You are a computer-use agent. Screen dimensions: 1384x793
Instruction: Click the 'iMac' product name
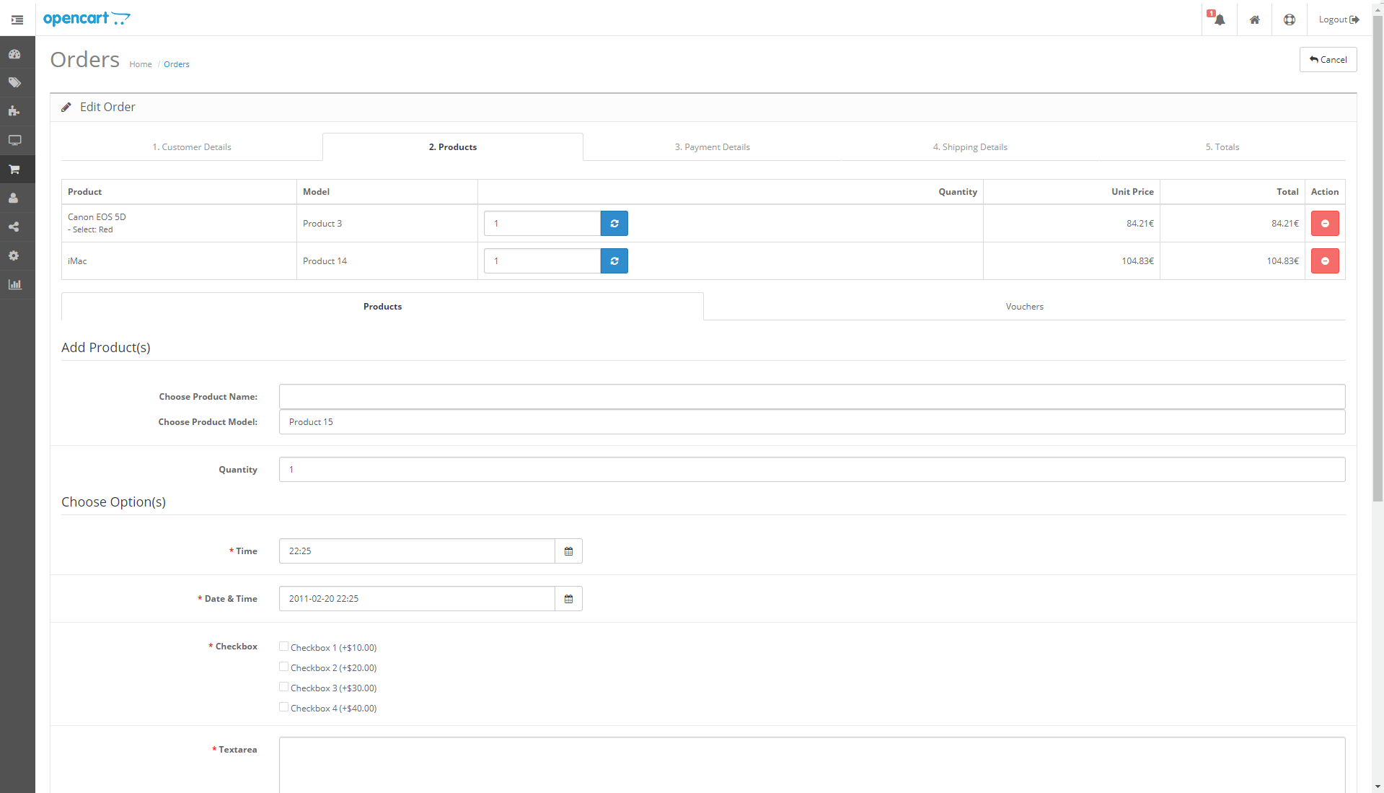coord(77,261)
